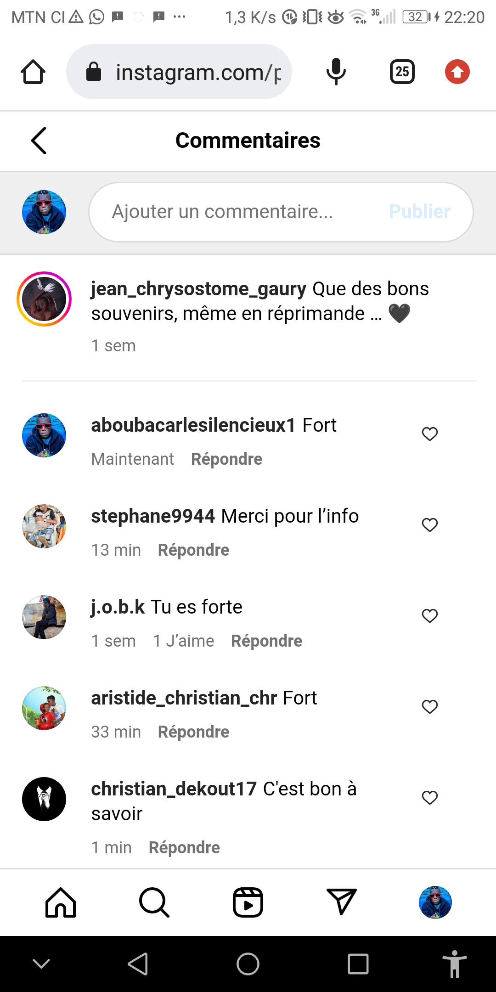Go back from Commentaires screen

point(39,141)
